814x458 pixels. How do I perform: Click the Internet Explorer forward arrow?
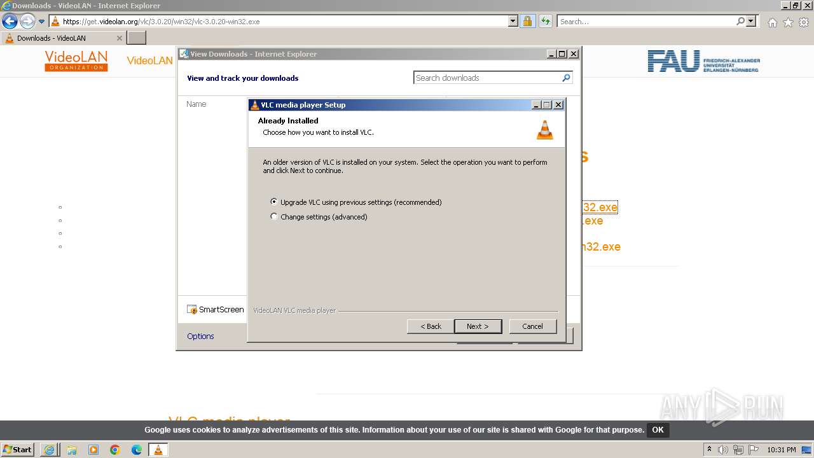(27, 22)
